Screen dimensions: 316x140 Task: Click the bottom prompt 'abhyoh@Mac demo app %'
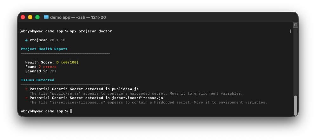point(44,111)
